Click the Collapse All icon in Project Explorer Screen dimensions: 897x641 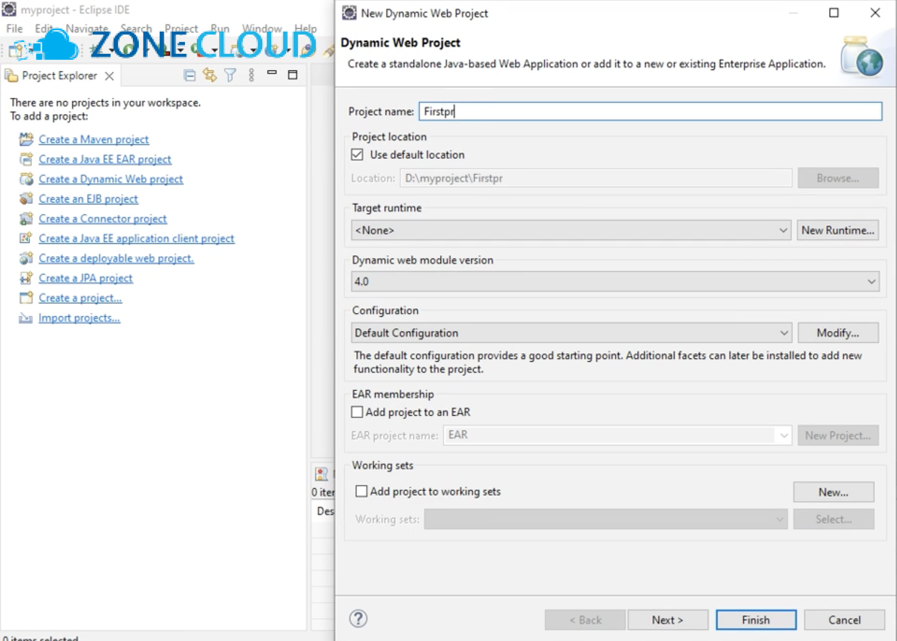click(189, 76)
